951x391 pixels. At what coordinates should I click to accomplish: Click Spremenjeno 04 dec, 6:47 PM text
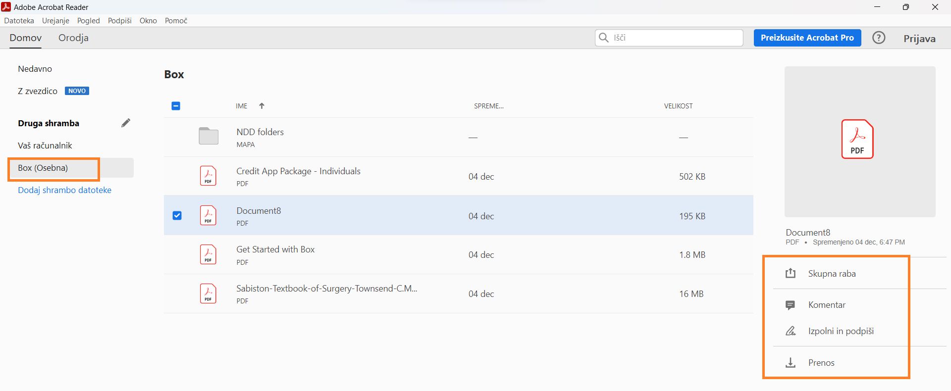pos(859,243)
